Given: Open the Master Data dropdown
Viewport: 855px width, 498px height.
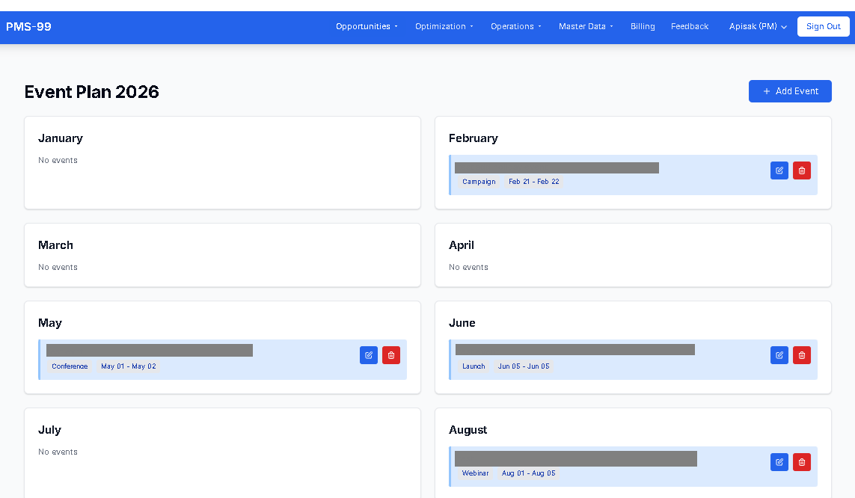Looking at the screenshot, I should [x=586, y=26].
